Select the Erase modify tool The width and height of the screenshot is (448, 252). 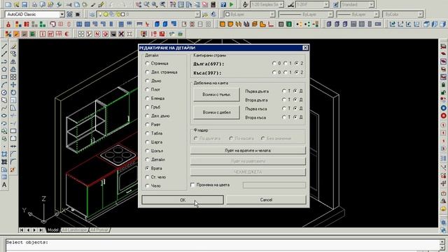tap(13, 46)
